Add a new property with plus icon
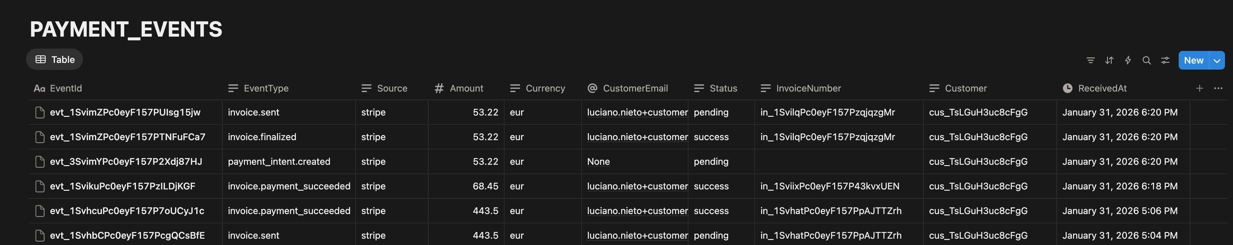This screenshot has height=245, width=1233. (1199, 88)
